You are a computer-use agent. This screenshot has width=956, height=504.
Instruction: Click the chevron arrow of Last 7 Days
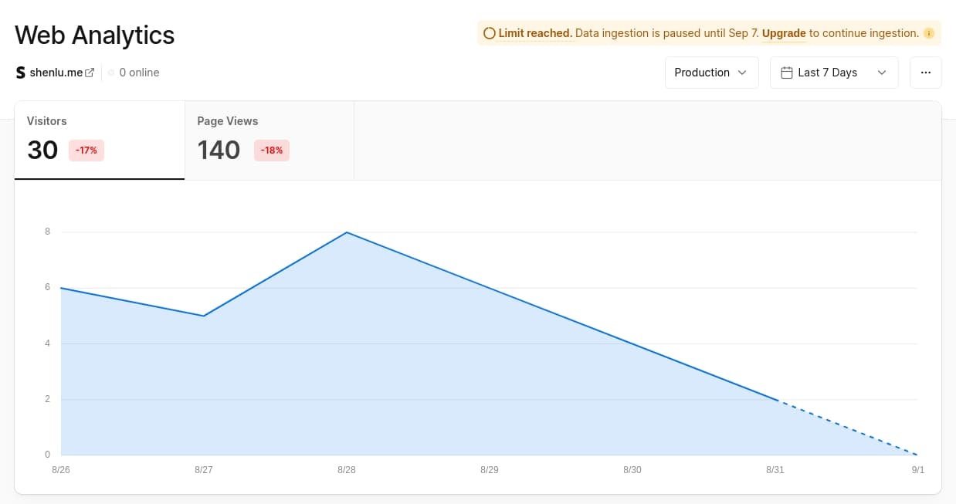[882, 73]
